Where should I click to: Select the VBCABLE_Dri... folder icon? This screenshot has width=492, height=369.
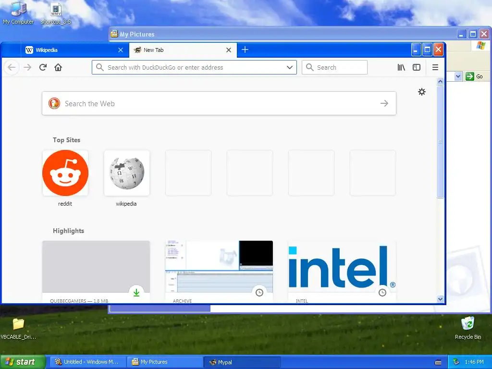[x=18, y=329]
